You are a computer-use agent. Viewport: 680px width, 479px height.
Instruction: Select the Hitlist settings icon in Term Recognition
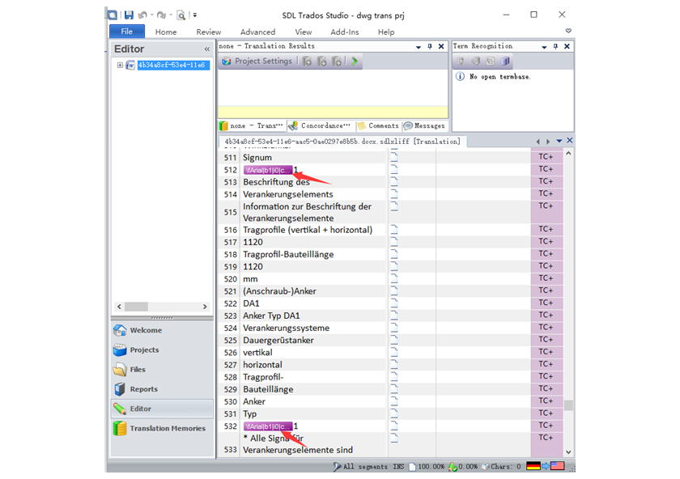(x=491, y=61)
